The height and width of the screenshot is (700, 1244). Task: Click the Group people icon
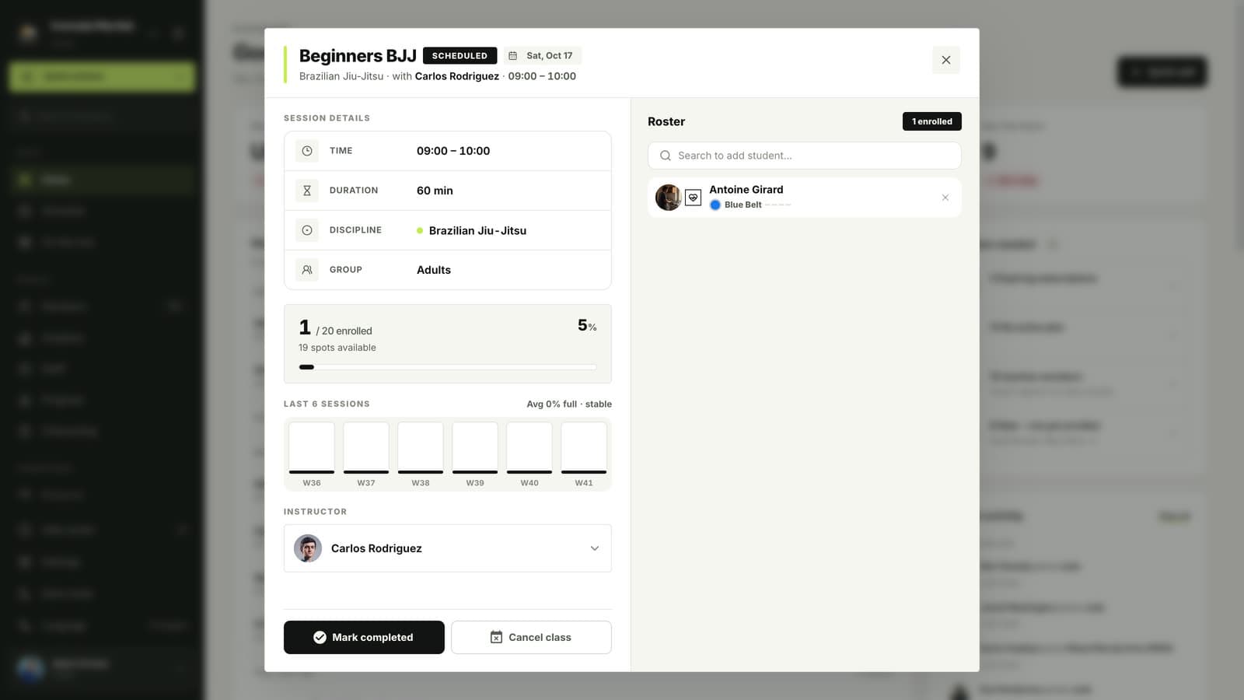point(307,270)
